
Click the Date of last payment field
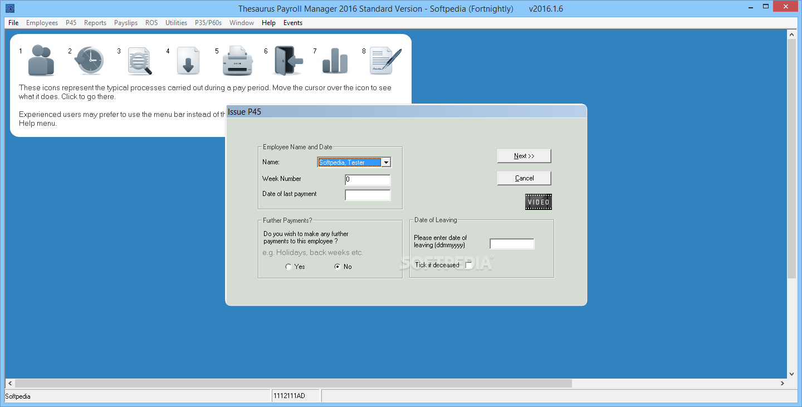pos(368,195)
